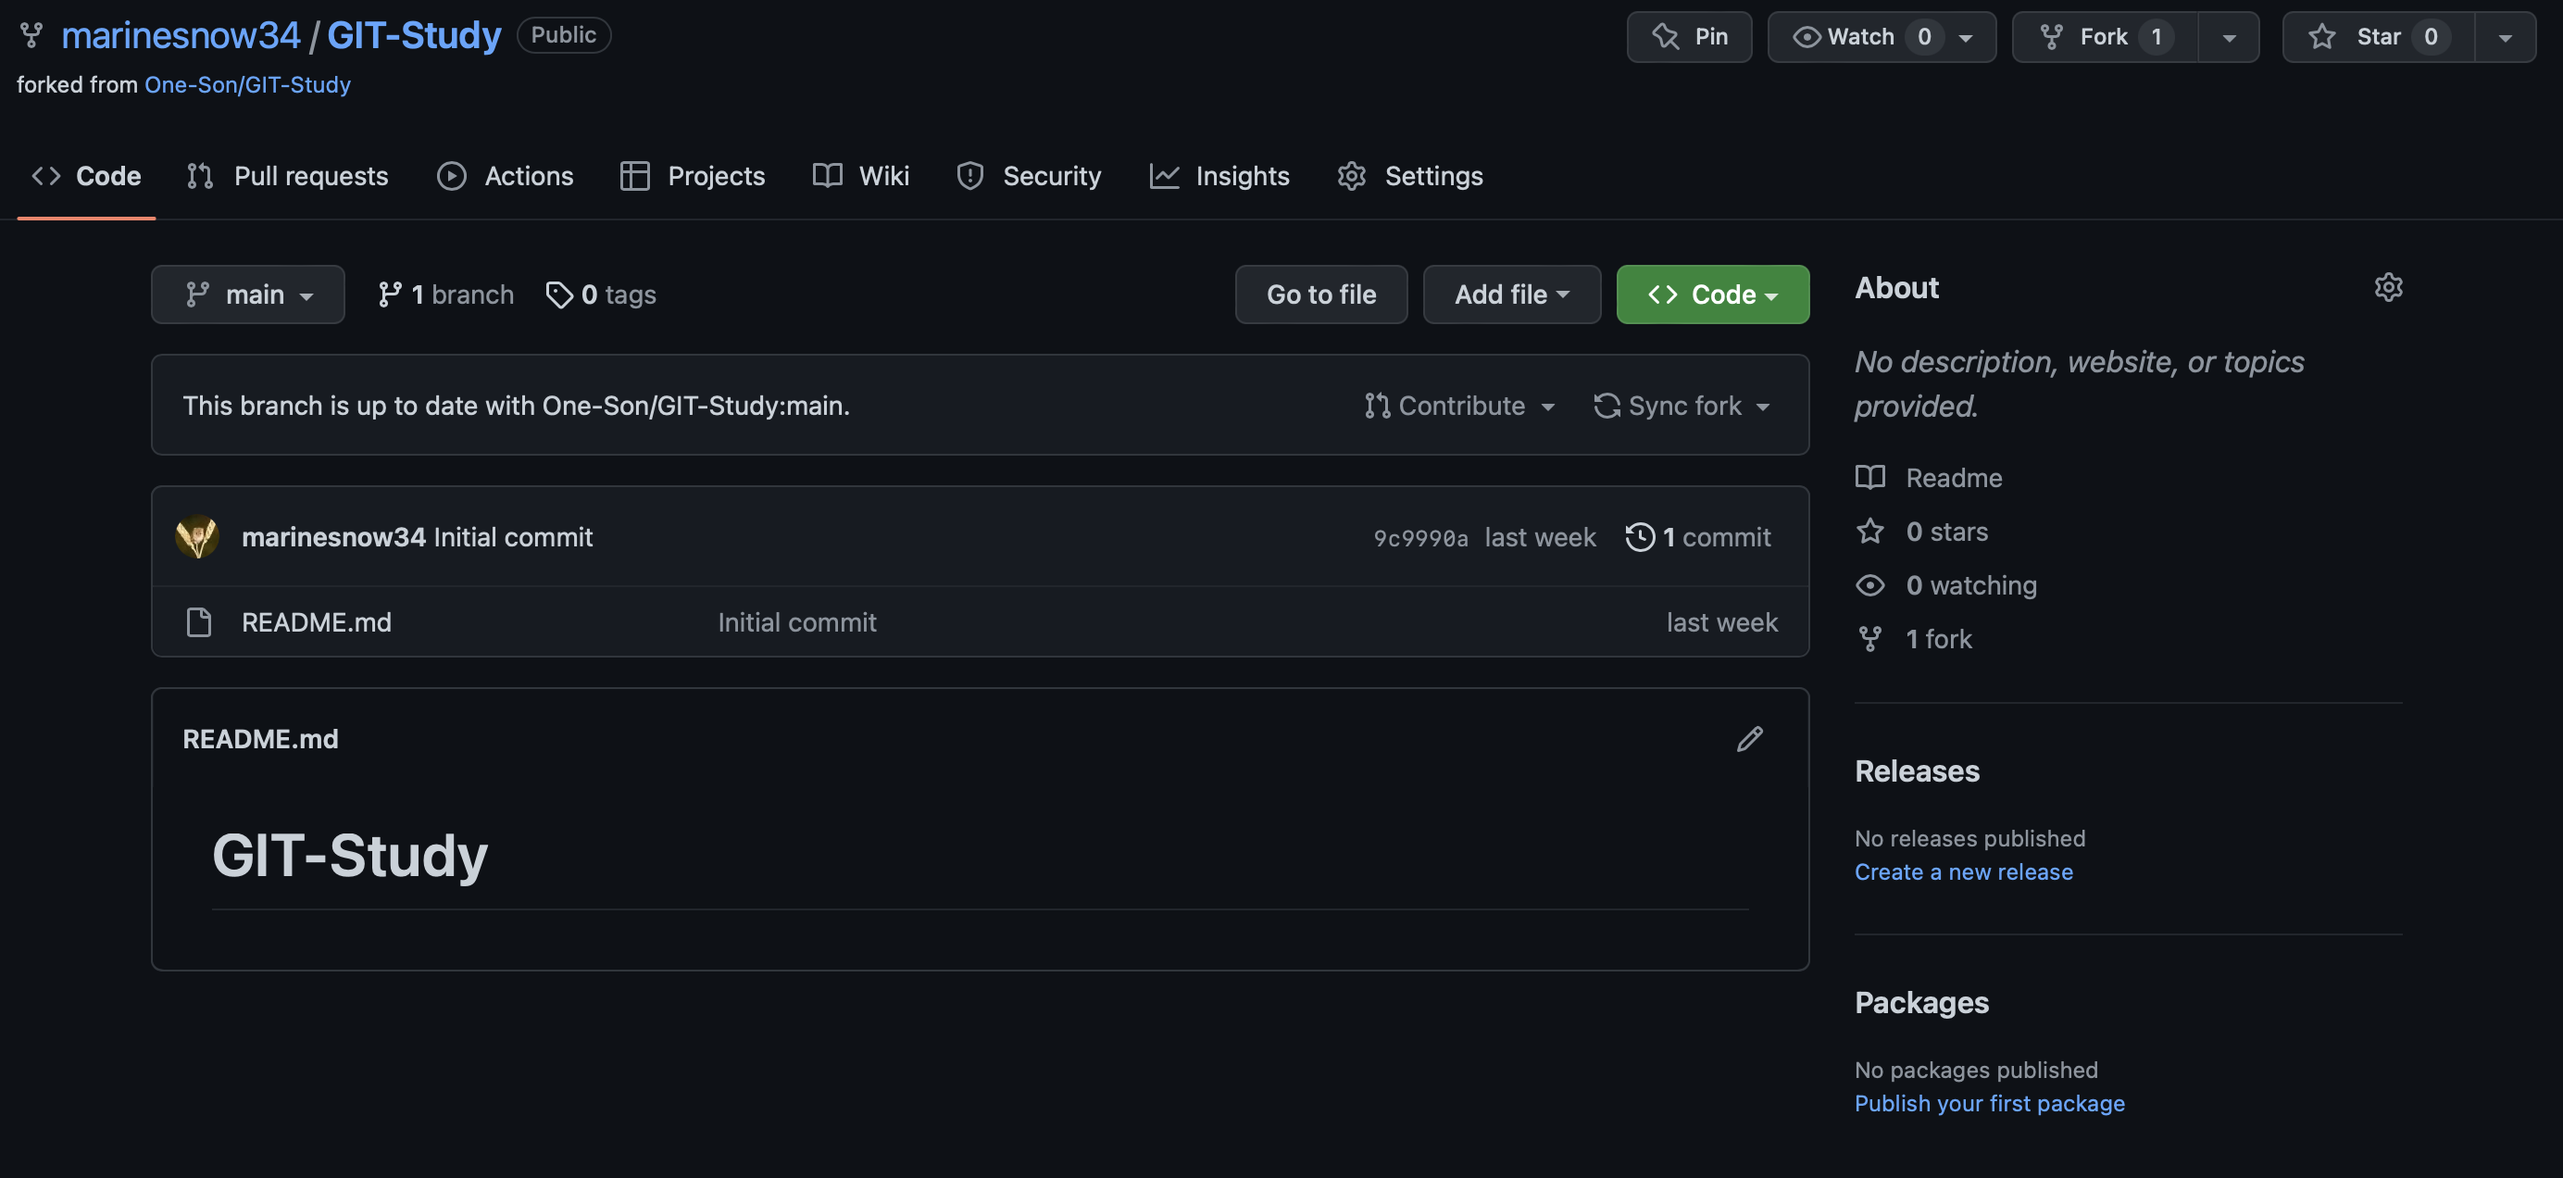Switch to the Wiki tab
Screen dimensions: 2563x1178
point(862,176)
